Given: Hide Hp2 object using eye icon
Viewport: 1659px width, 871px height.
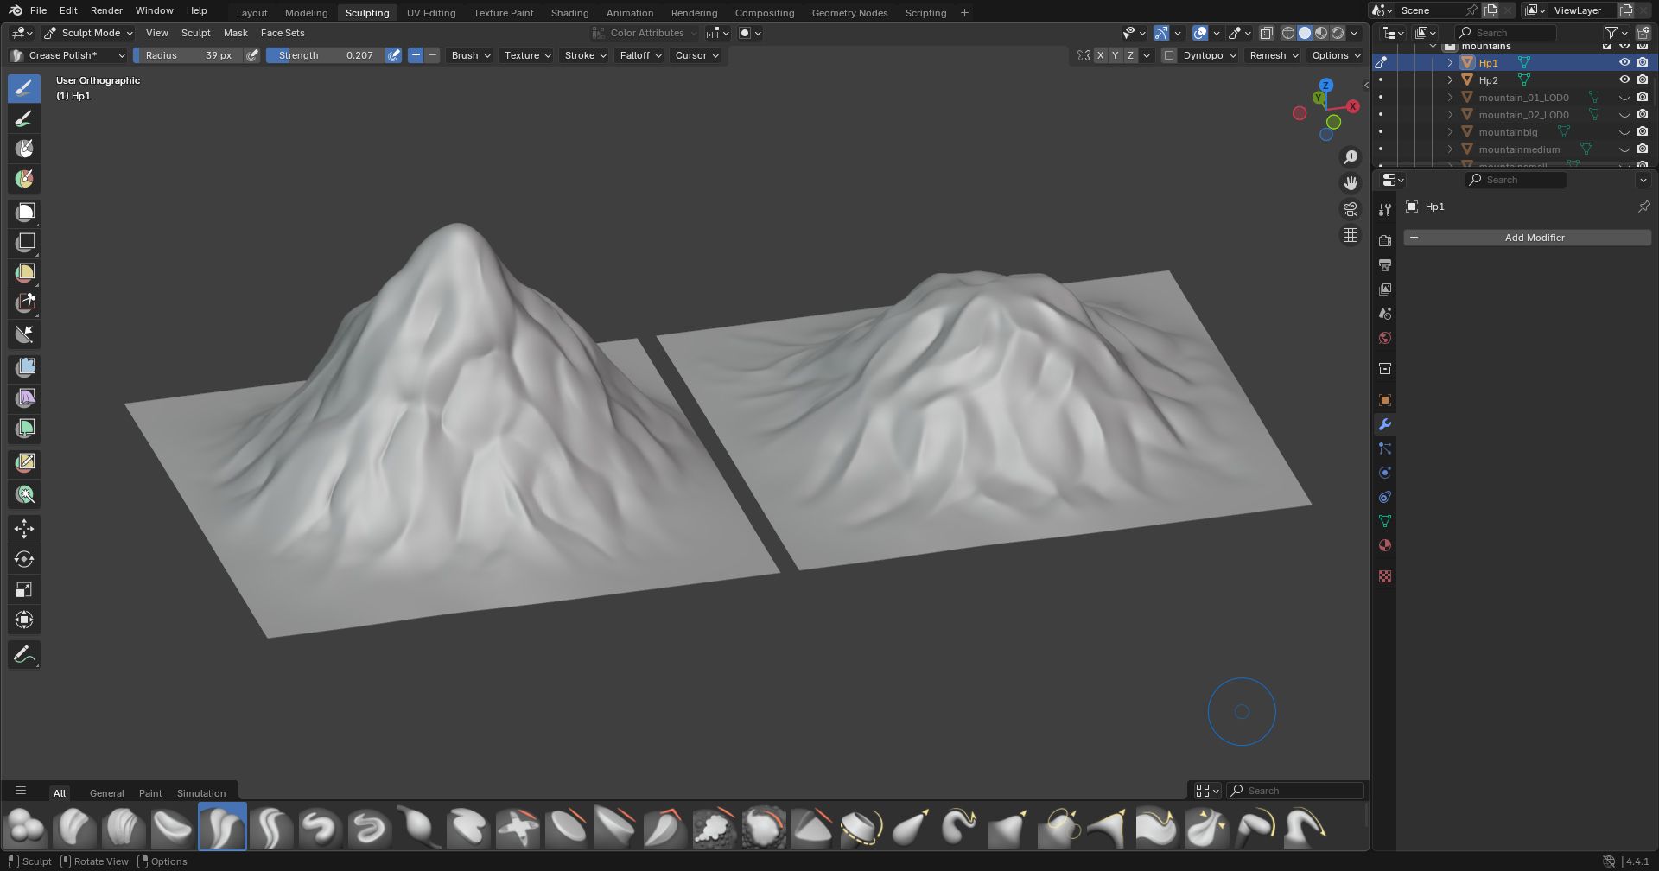Looking at the screenshot, I should [x=1624, y=79].
